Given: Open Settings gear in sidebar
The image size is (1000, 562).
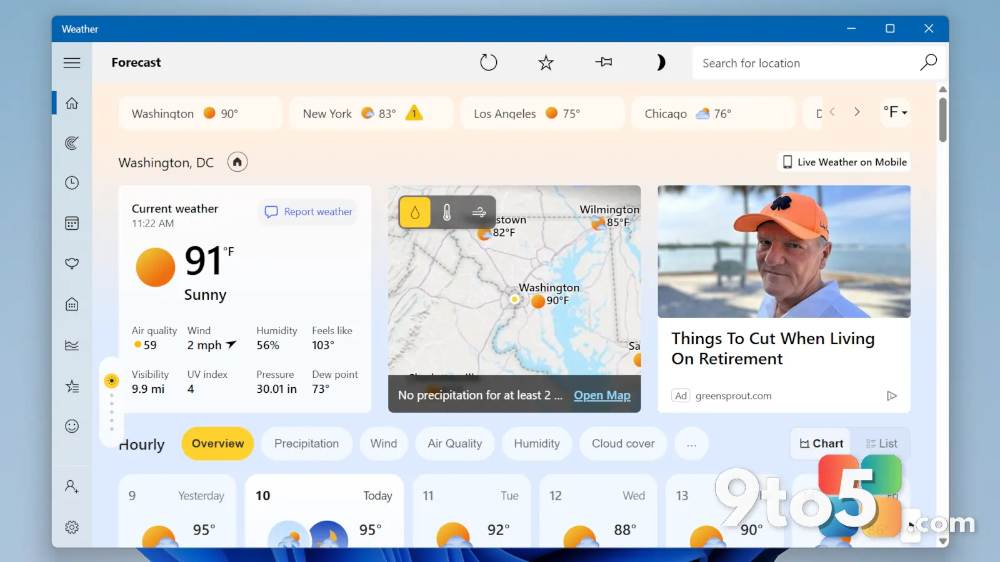Looking at the screenshot, I should coord(72,527).
